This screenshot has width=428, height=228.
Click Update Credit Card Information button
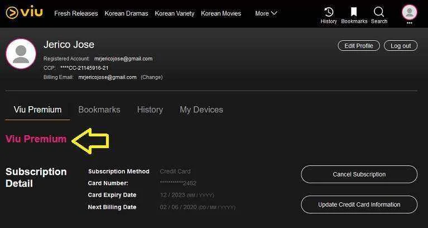coord(359,205)
